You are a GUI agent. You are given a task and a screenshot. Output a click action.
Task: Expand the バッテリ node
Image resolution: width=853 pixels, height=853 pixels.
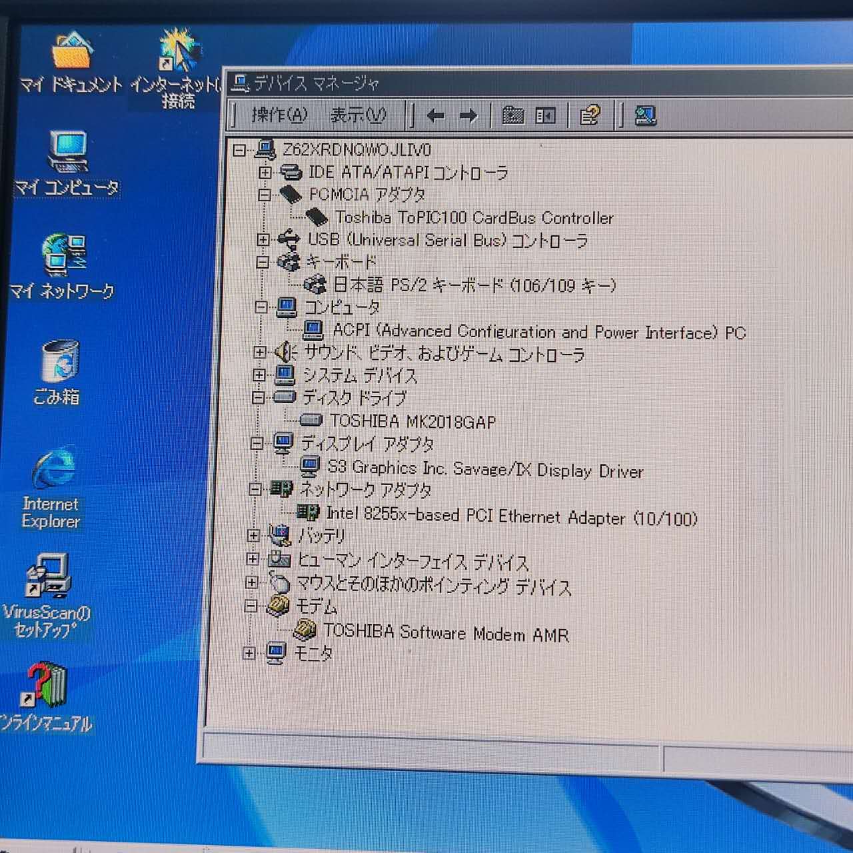[x=254, y=535]
